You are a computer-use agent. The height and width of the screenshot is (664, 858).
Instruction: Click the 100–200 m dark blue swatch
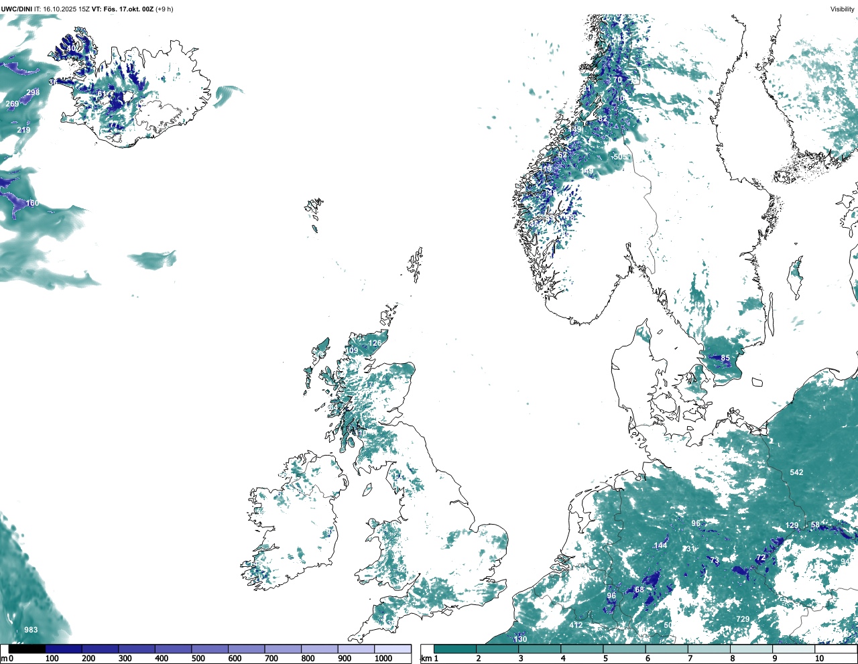point(64,649)
